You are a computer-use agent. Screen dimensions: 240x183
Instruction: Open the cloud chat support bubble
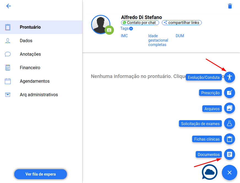click(x=209, y=172)
